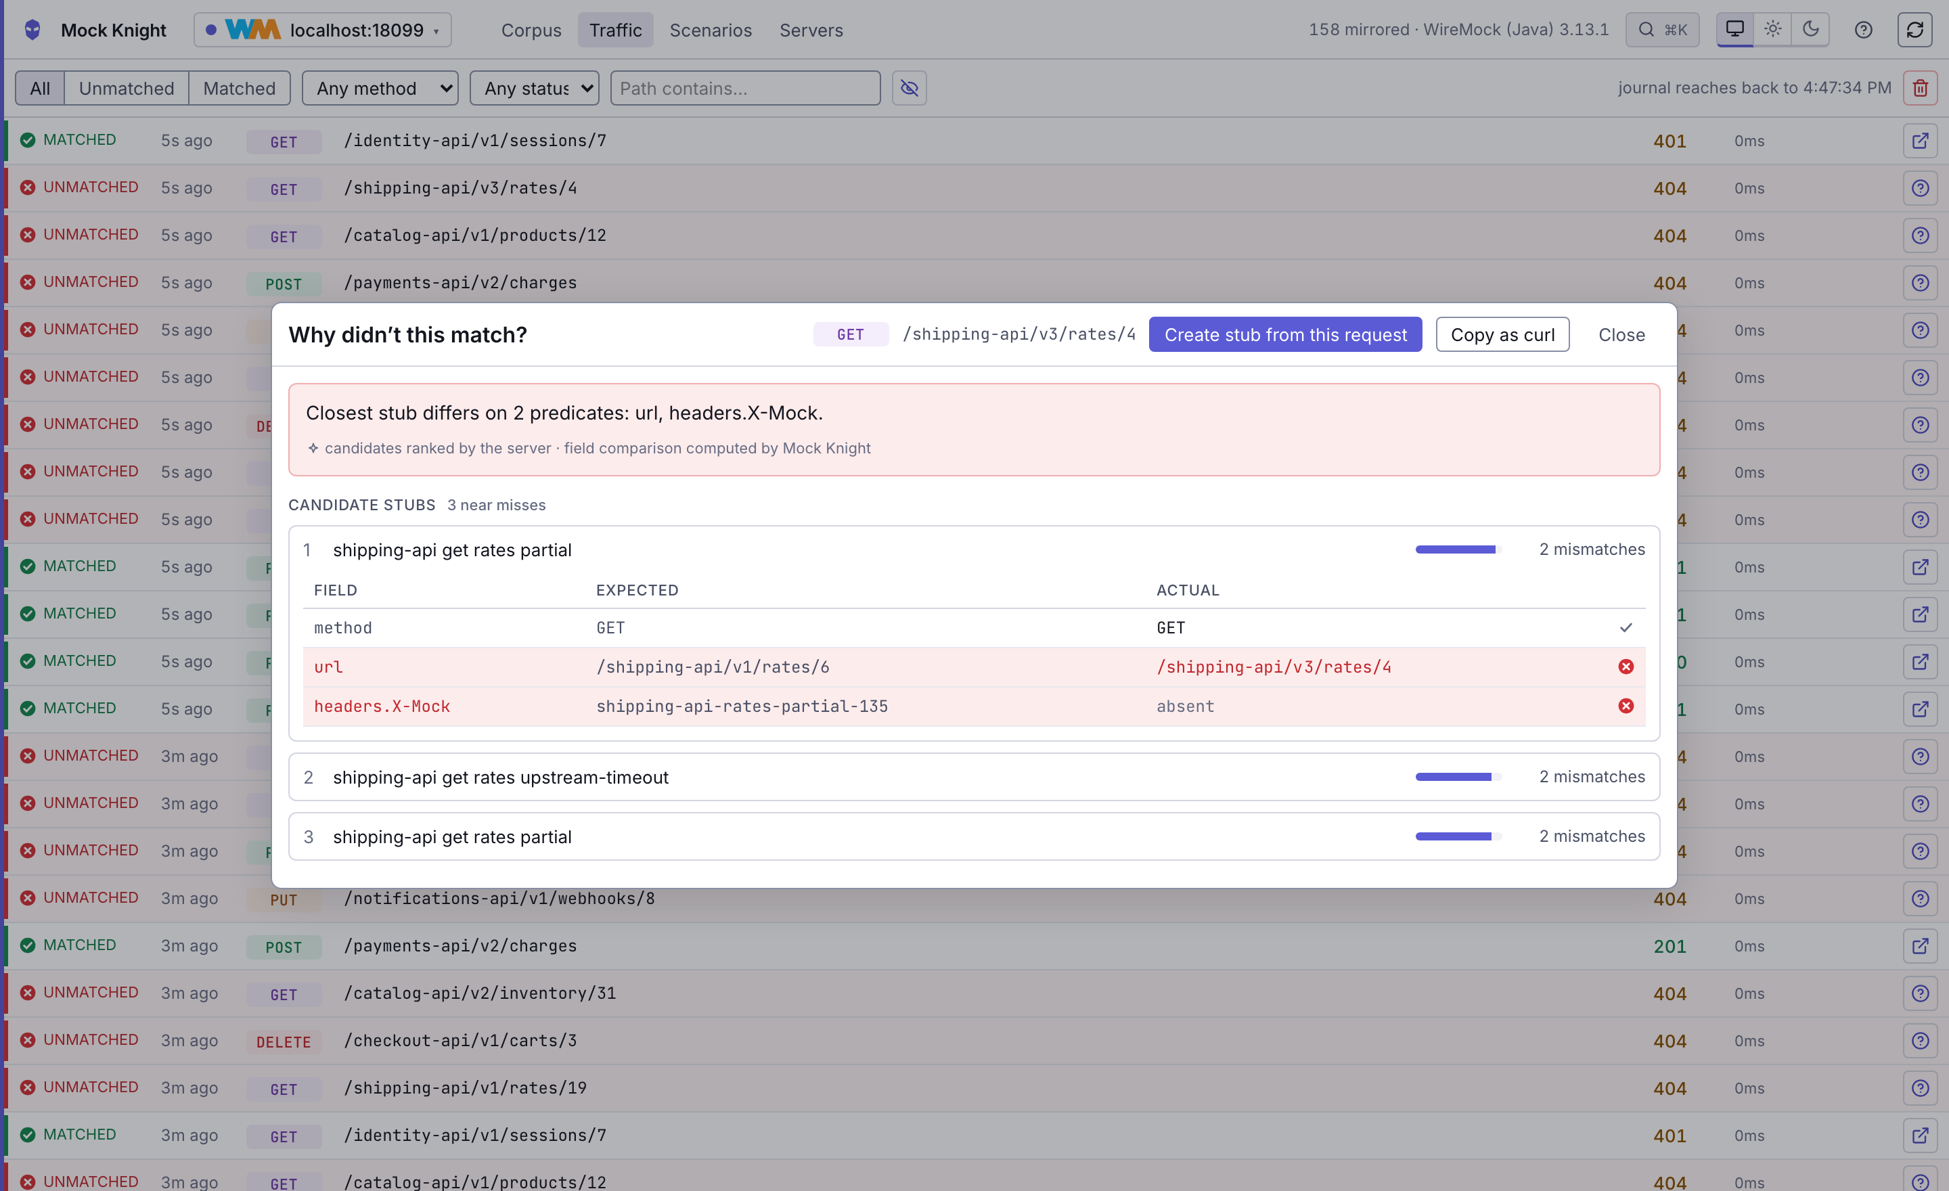This screenshot has height=1191, width=1949.
Task: Select the All traffic filter
Action: tap(39, 88)
